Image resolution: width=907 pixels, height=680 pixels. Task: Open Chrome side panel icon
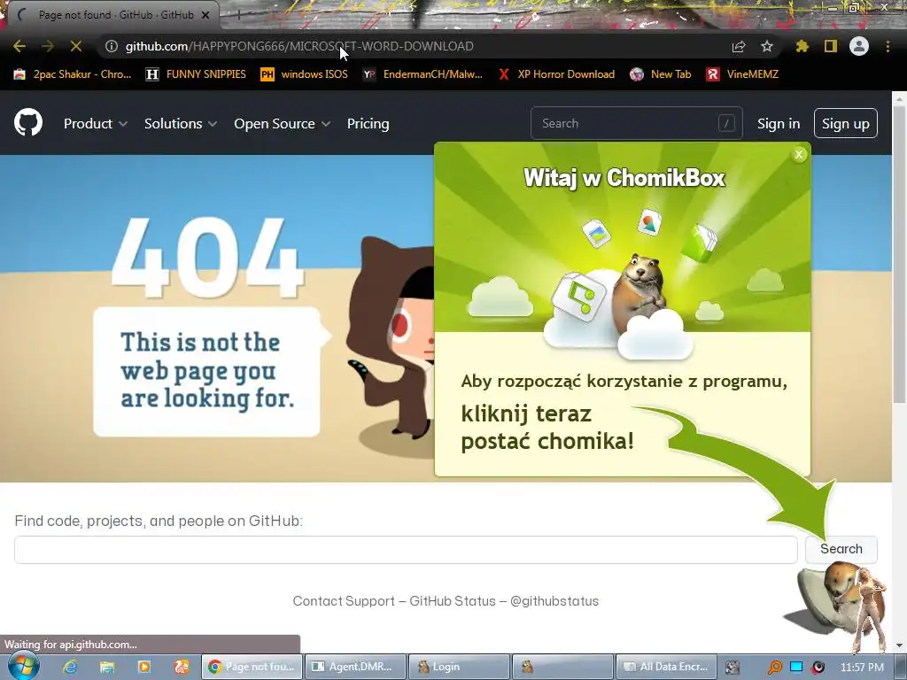[831, 46]
